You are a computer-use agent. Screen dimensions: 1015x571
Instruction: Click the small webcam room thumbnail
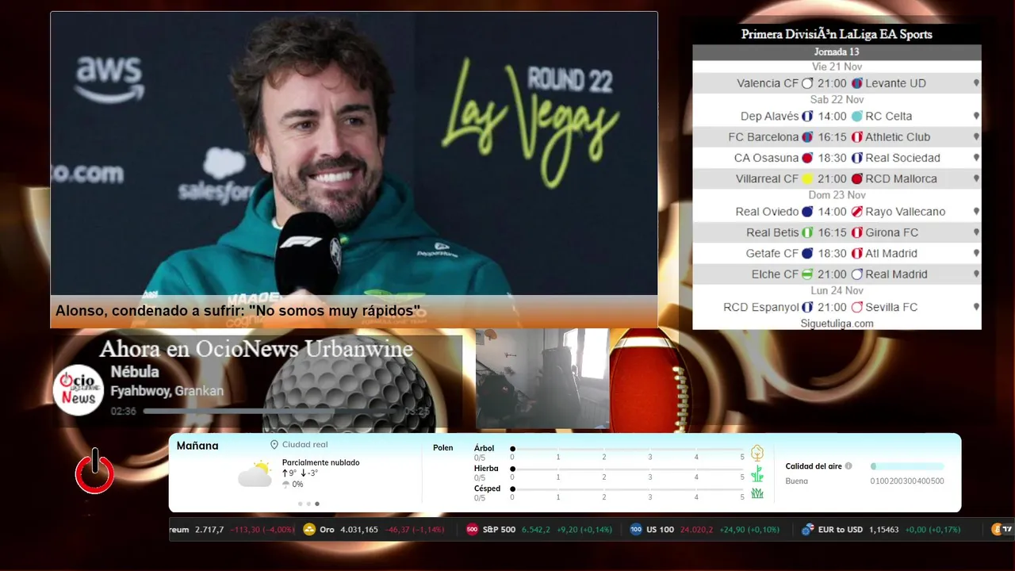(x=542, y=378)
